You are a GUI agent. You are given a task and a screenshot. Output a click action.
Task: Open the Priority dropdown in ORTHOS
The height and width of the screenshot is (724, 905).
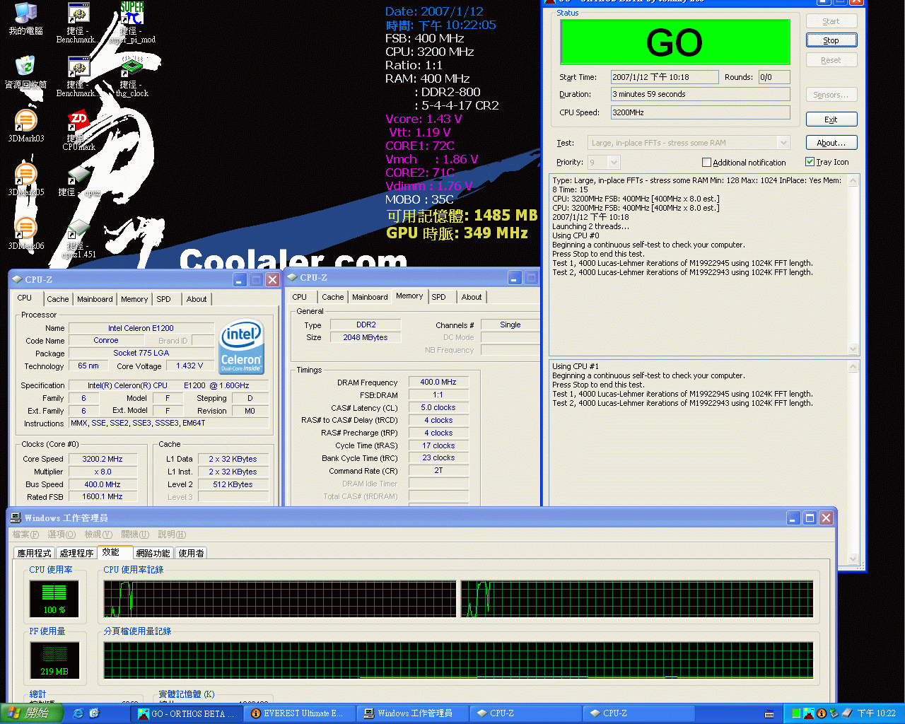(614, 163)
